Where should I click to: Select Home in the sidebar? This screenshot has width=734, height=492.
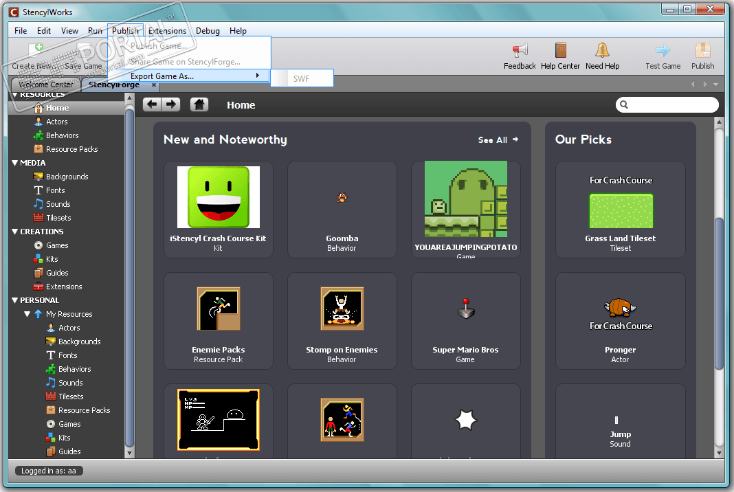pyautogui.click(x=67, y=108)
